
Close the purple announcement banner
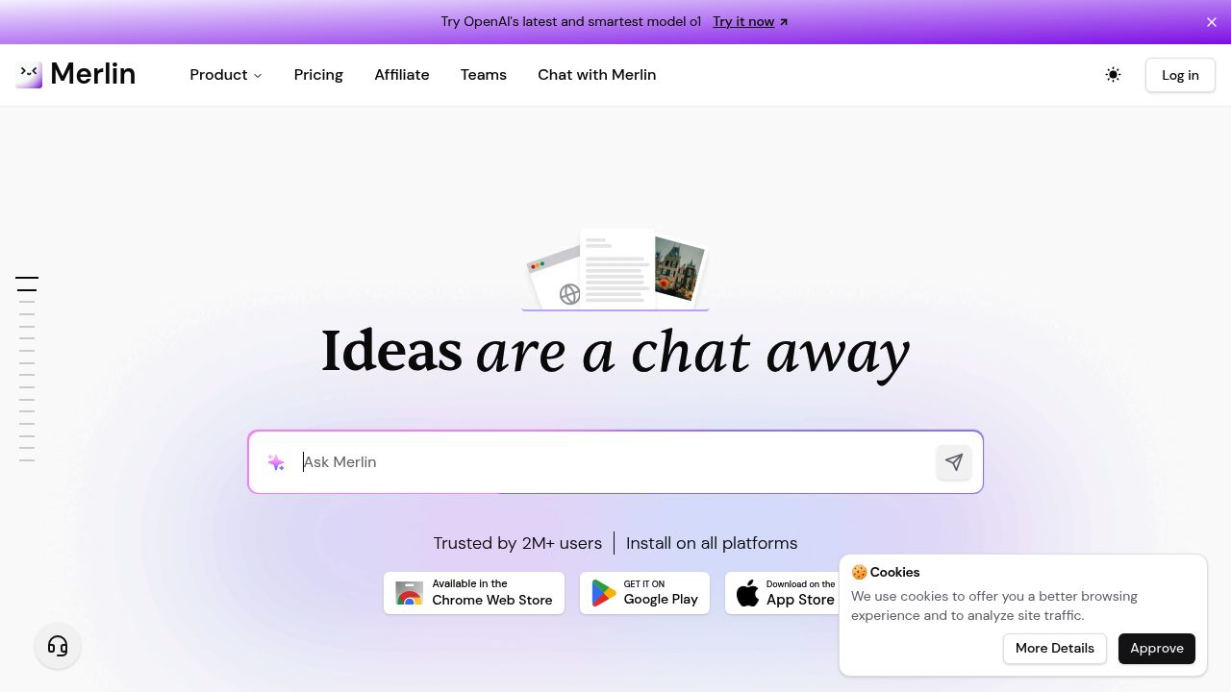pyautogui.click(x=1212, y=22)
